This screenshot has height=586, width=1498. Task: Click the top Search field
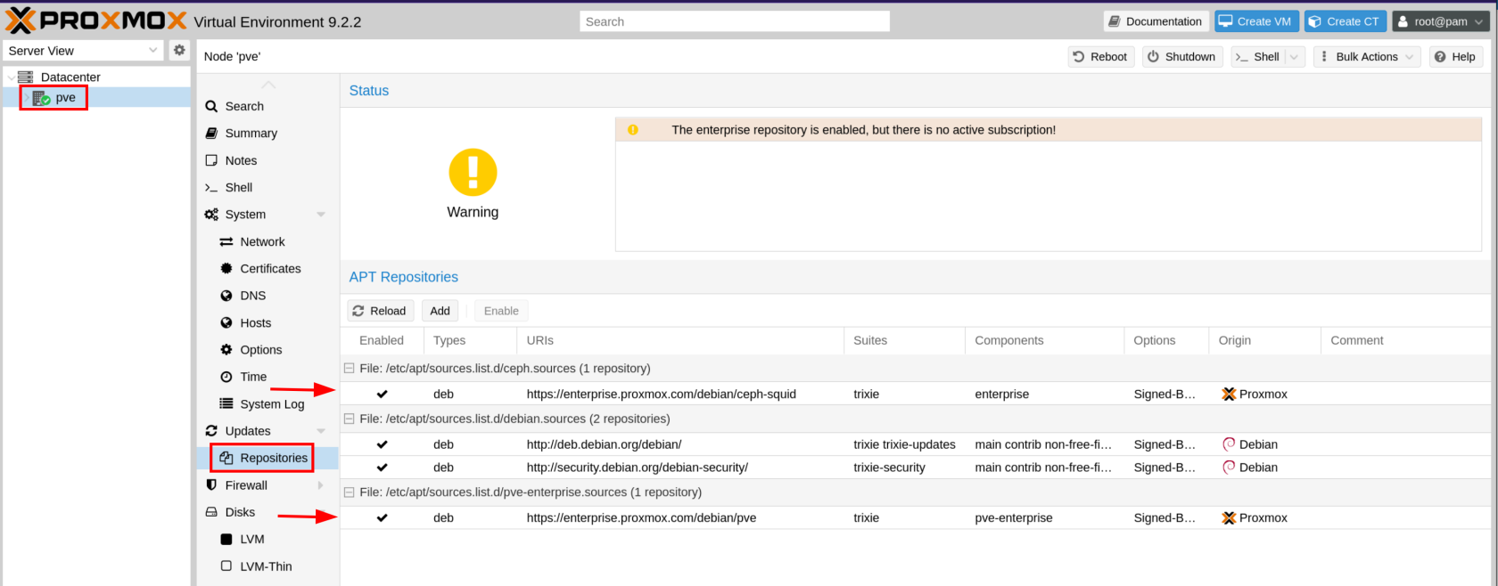735,21
